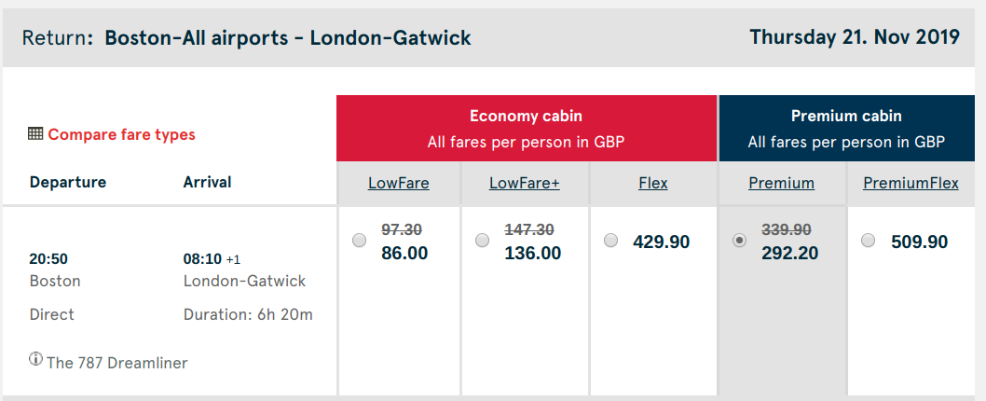
Task: Click the LowFare column header link
Action: pos(399,183)
